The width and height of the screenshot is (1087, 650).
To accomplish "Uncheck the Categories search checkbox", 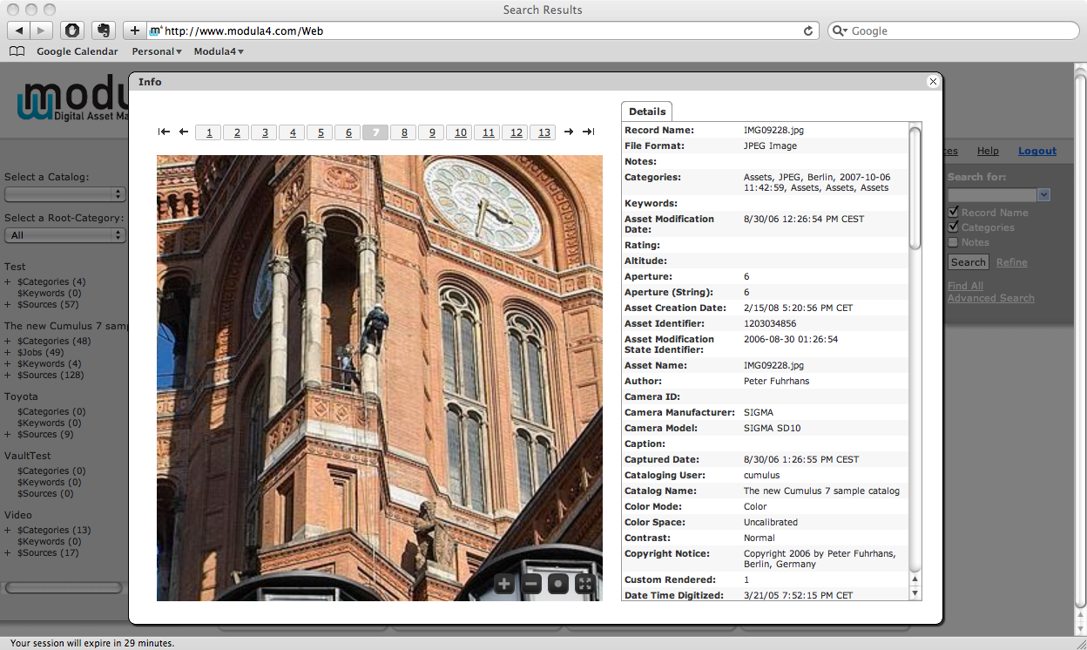I will coord(954,227).
